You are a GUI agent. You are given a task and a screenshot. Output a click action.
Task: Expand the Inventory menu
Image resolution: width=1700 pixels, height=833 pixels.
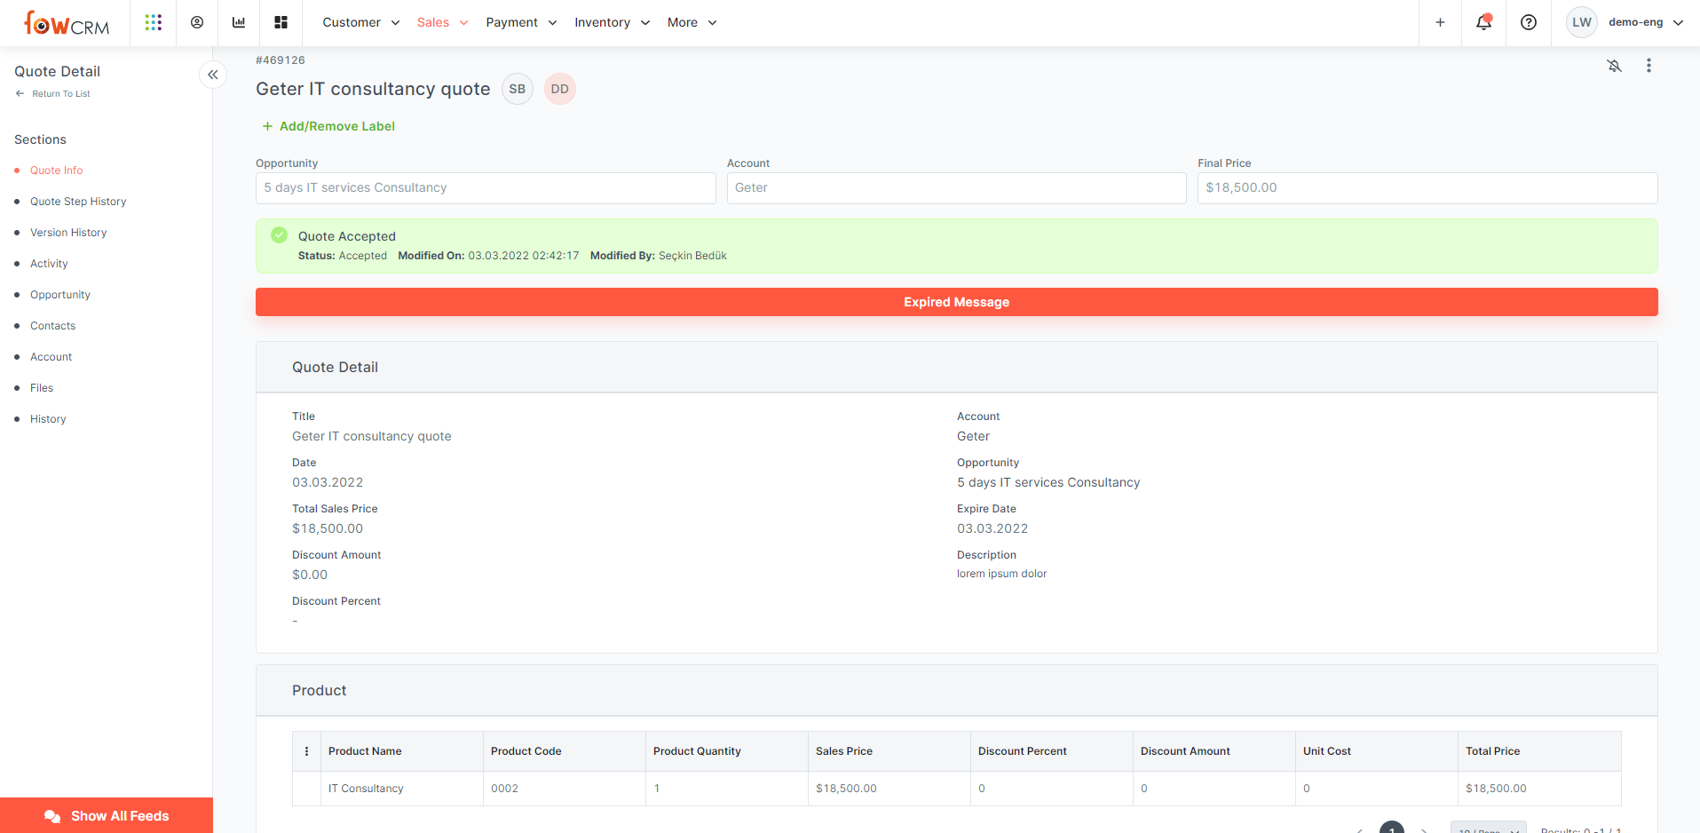tap(613, 22)
